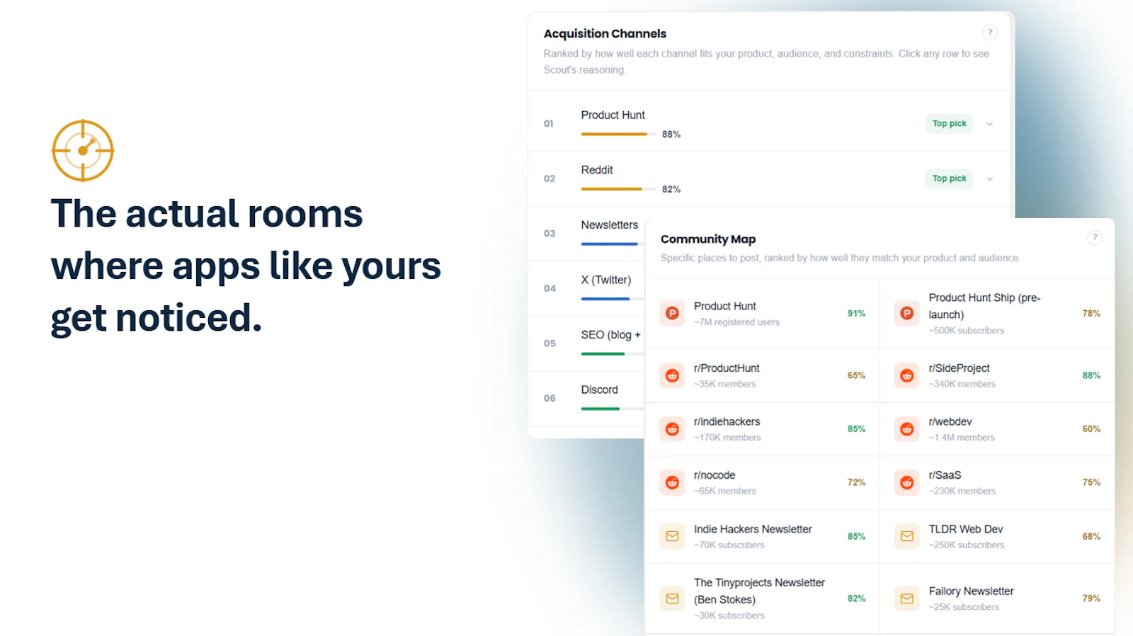Open the Failory Newsletter entry
1133x636 pixels.
998,598
